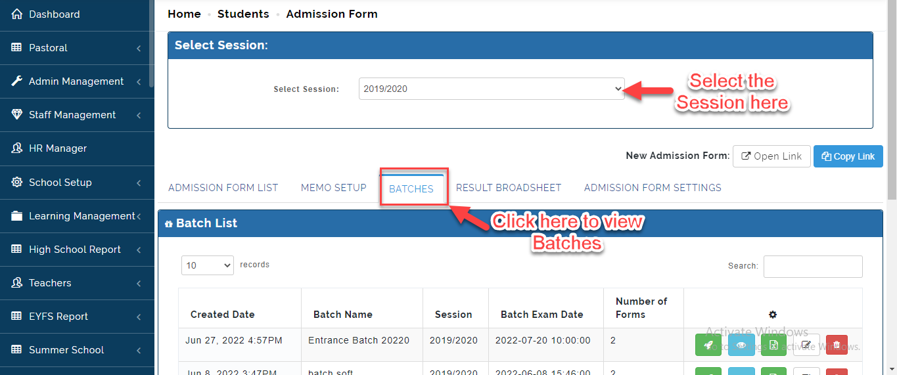897x375 pixels.
Task: Delete Entrance Batch 20220 with trash button
Action: tap(837, 345)
